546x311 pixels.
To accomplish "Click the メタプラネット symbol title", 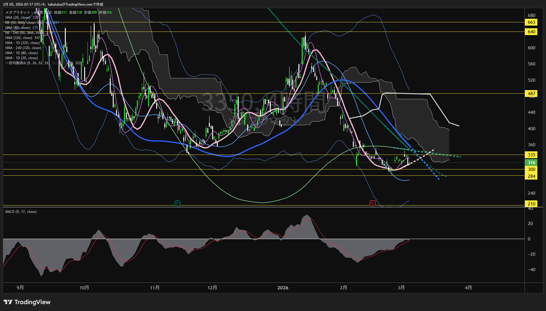I will (18, 12).
